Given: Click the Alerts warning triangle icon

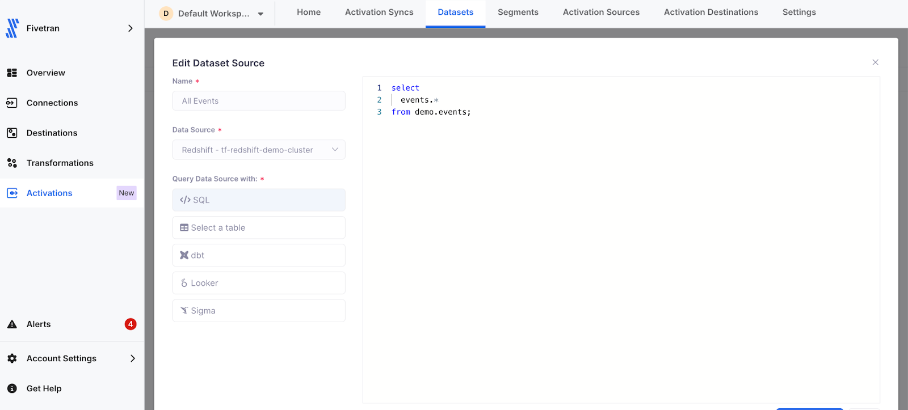Looking at the screenshot, I should [x=12, y=324].
